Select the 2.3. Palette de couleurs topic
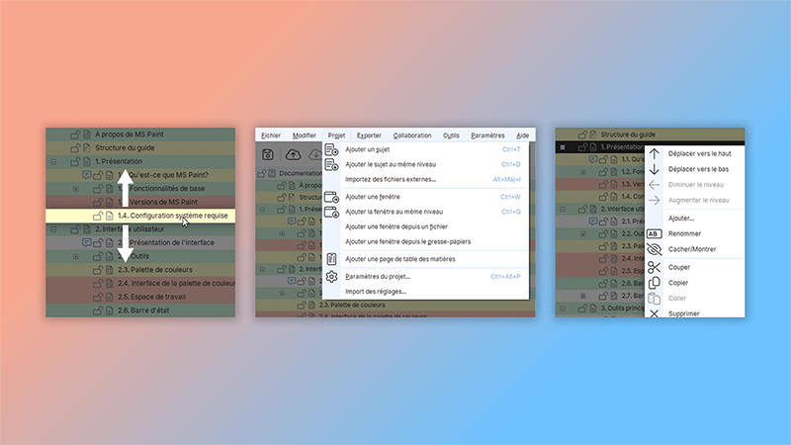Screen dimensions: 791x445 [155, 270]
